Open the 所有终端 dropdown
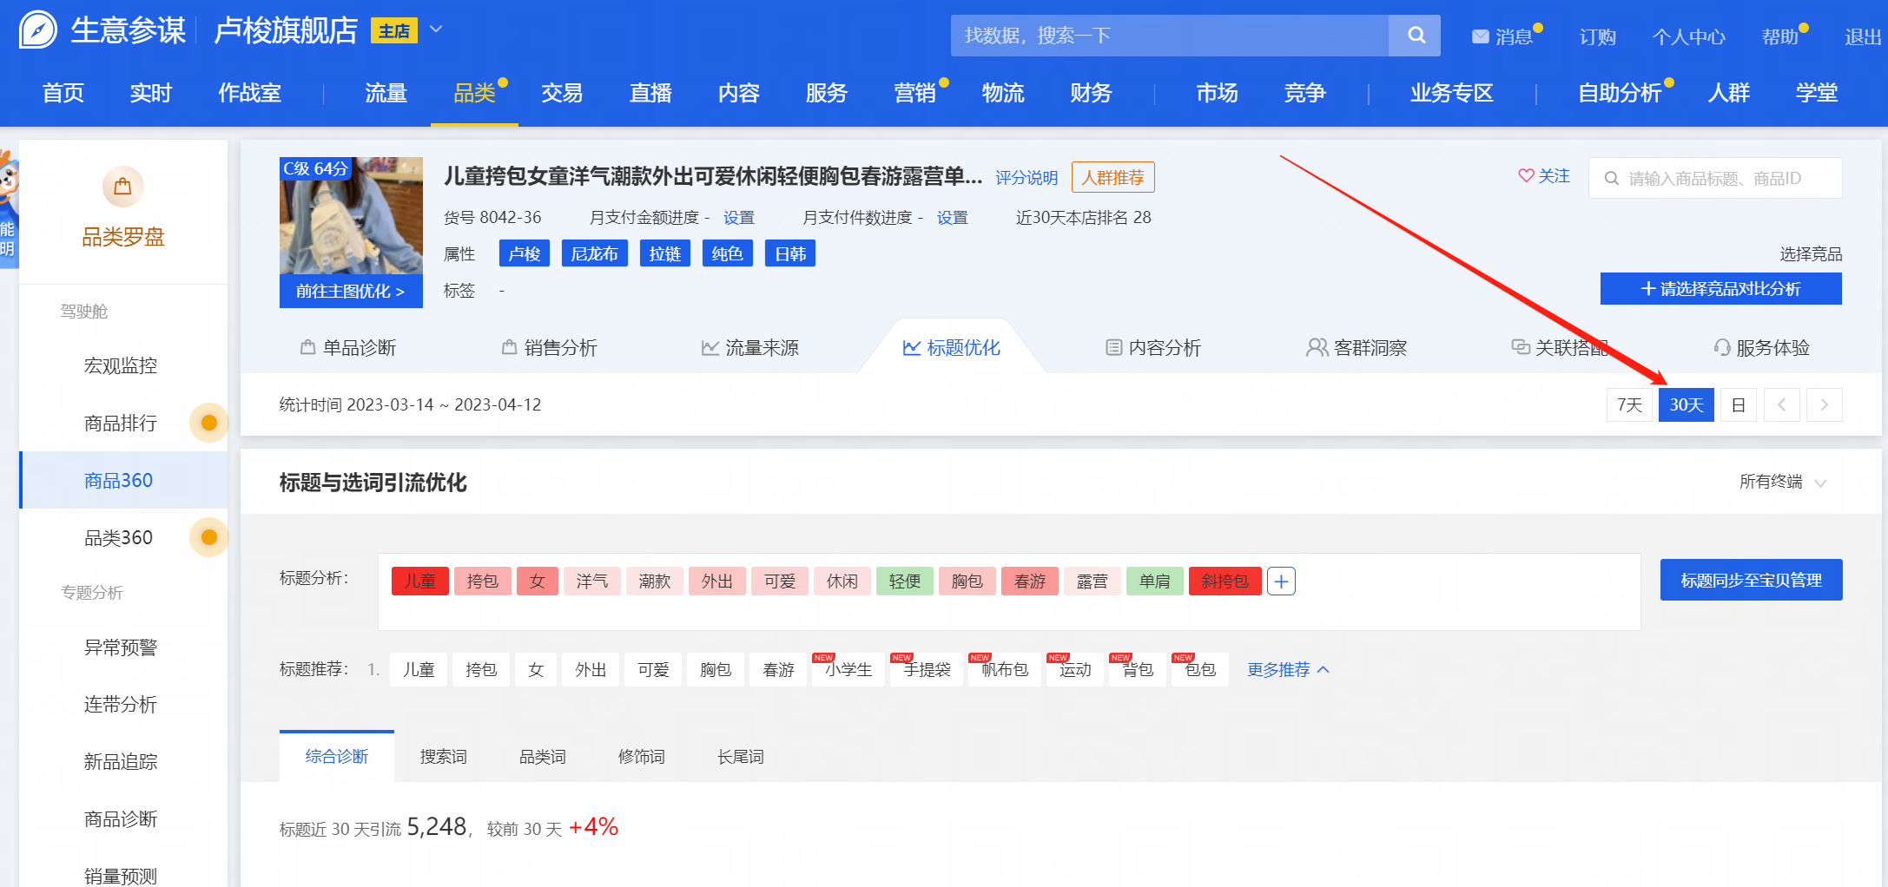This screenshot has height=887, width=1888. click(x=1782, y=483)
